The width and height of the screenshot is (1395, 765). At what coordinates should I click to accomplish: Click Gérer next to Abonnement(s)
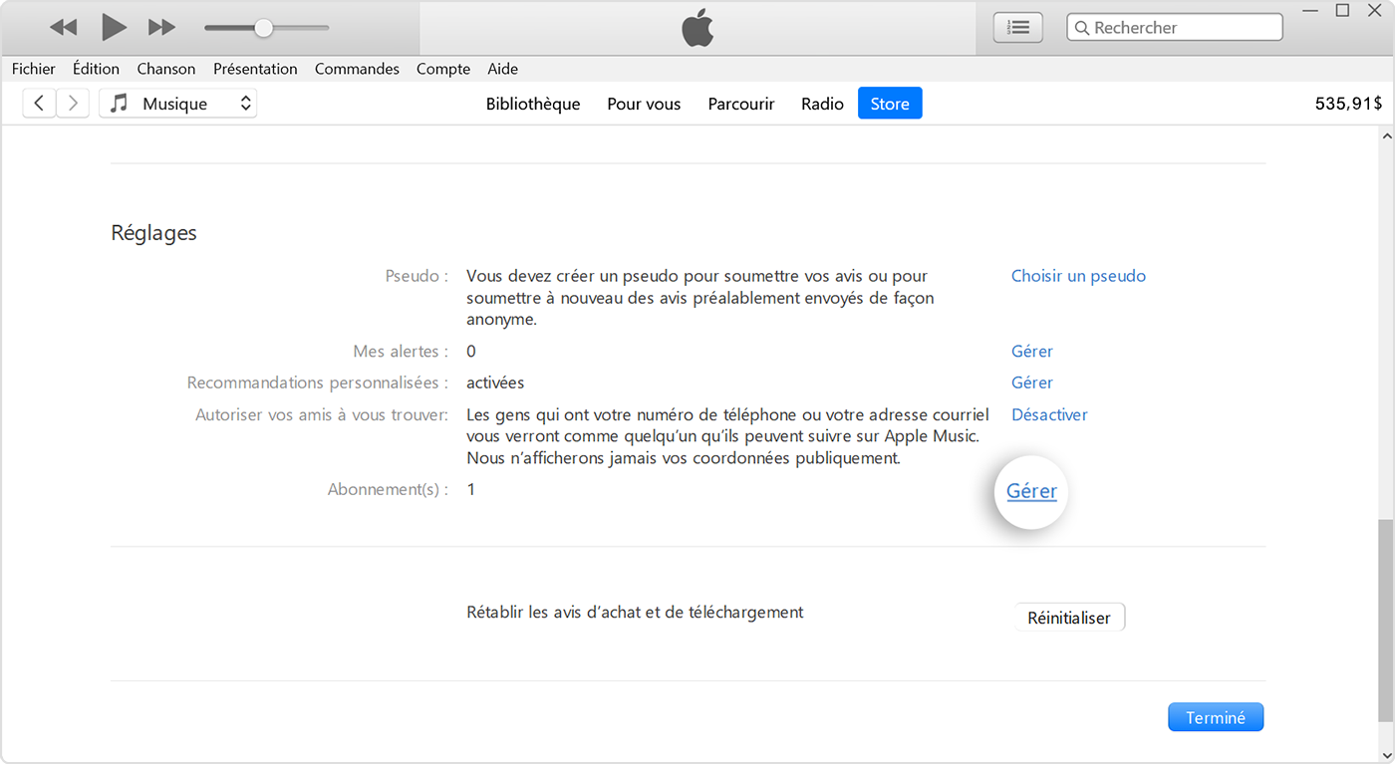tap(1030, 491)
